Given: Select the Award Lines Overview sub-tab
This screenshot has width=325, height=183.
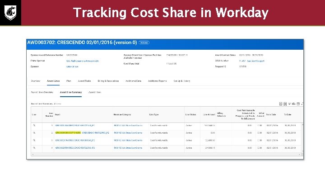Looking at the screenshot, I should [x=42, y=92].
